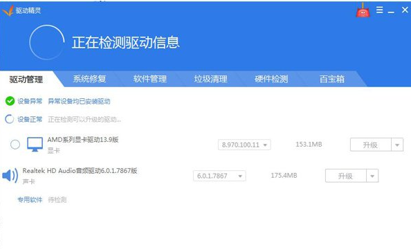Expand the arrow beside Realtek 升级 button

[372, 176]
